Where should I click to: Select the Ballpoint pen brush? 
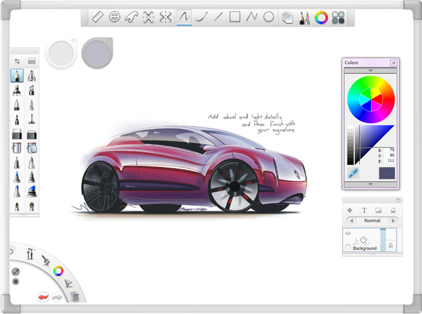click(x=17, y=105)
